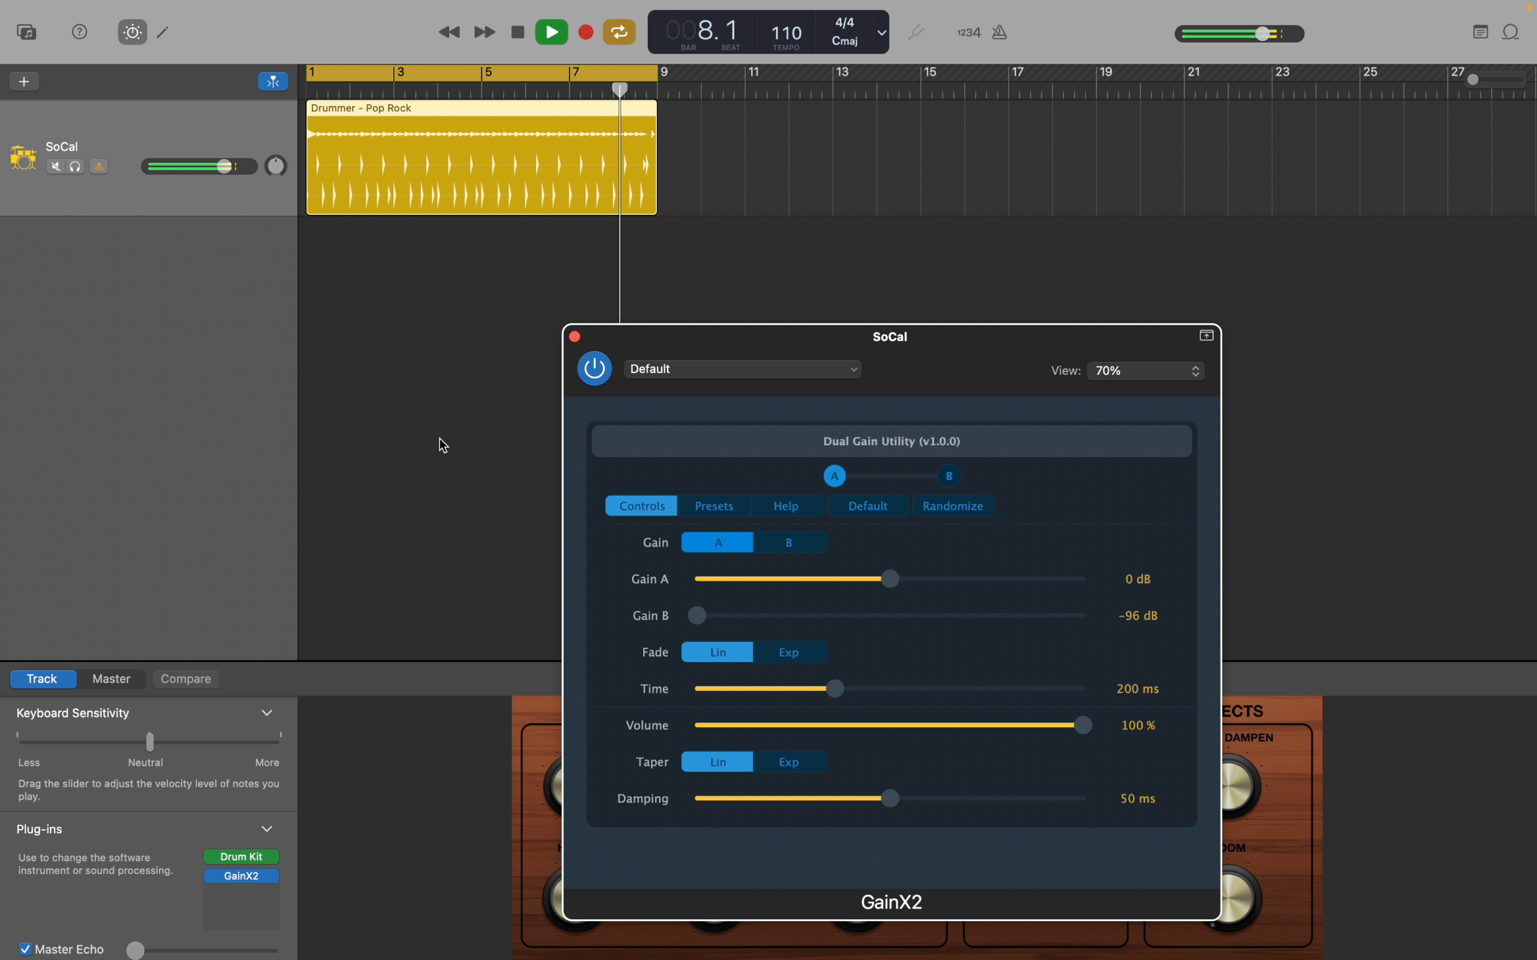
Task: Open the Library browser icon
Action: click(26, 32)
